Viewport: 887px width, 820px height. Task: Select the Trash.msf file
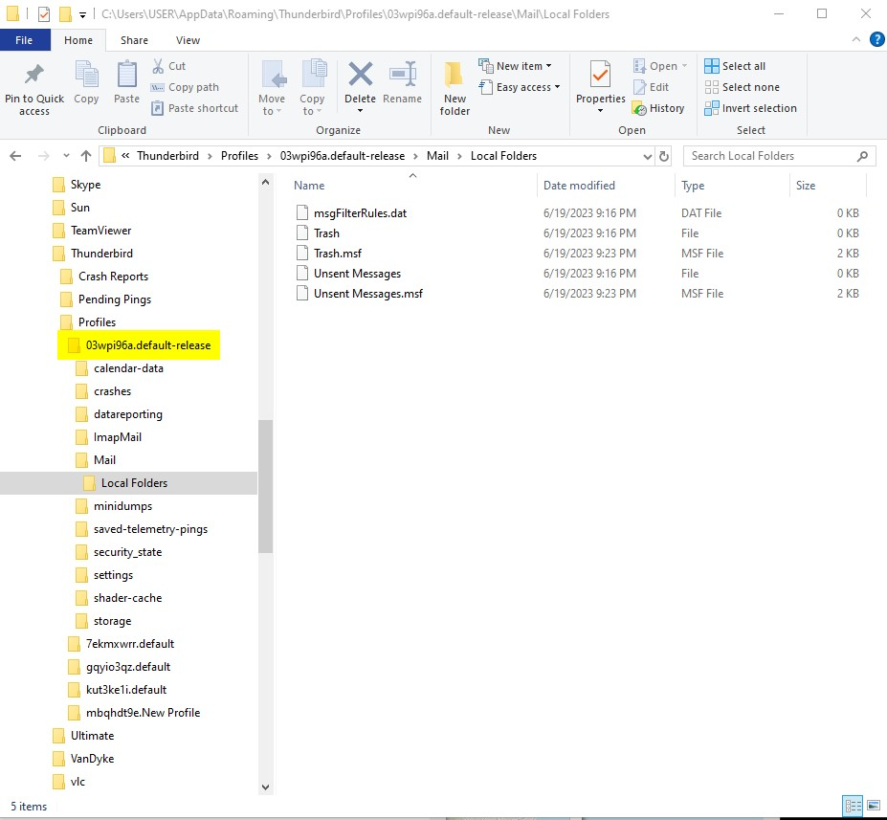point(338,254)
